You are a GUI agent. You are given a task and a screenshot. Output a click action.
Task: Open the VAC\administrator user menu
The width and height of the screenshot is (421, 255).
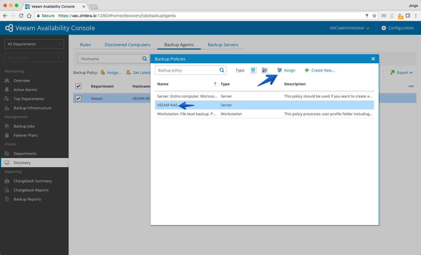[x=349, y=28]
